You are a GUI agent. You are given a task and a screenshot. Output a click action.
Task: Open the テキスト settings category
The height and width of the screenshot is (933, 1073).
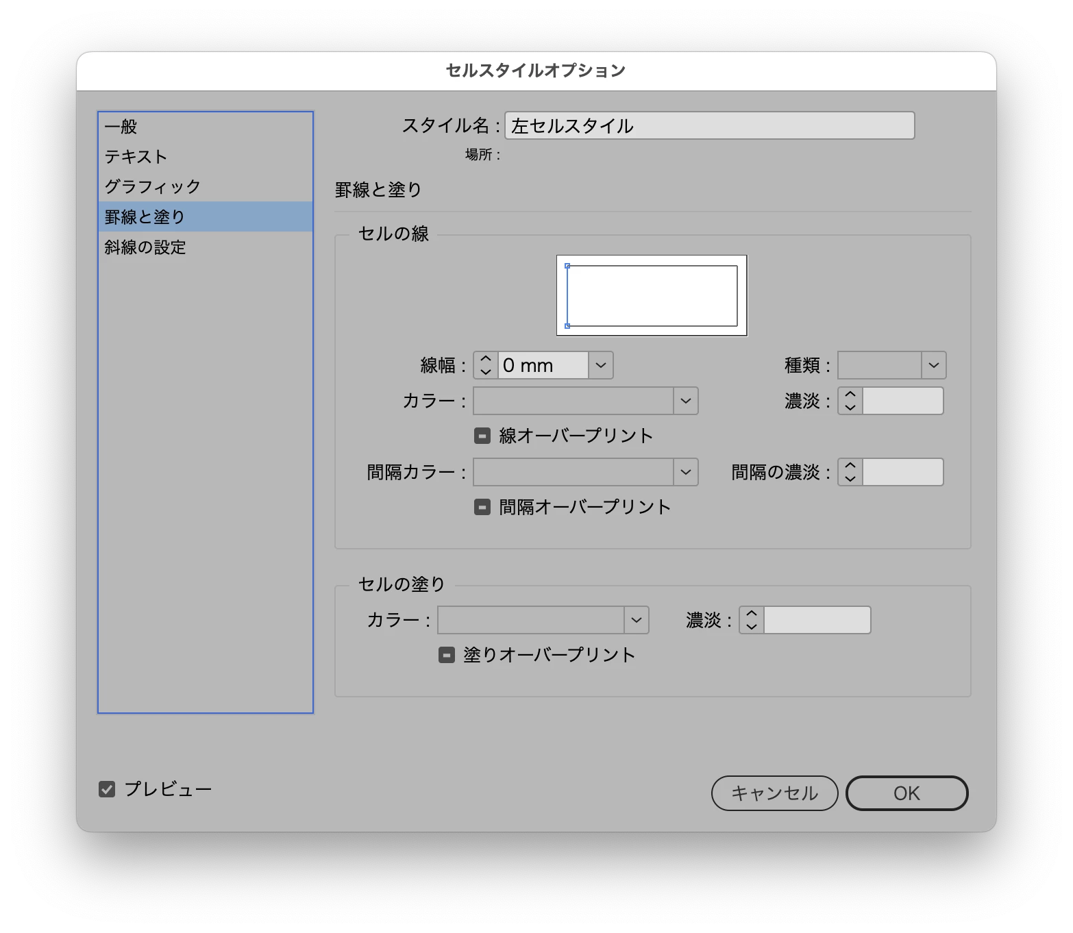point(205,157)
